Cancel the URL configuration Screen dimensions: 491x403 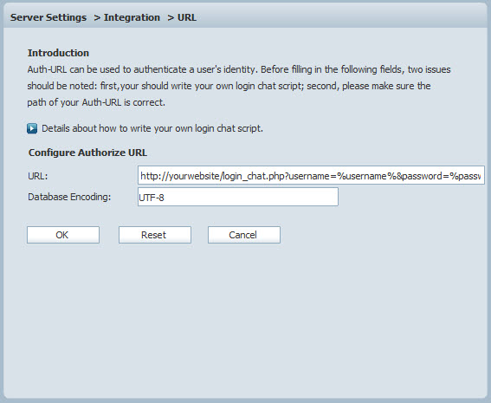244,235
